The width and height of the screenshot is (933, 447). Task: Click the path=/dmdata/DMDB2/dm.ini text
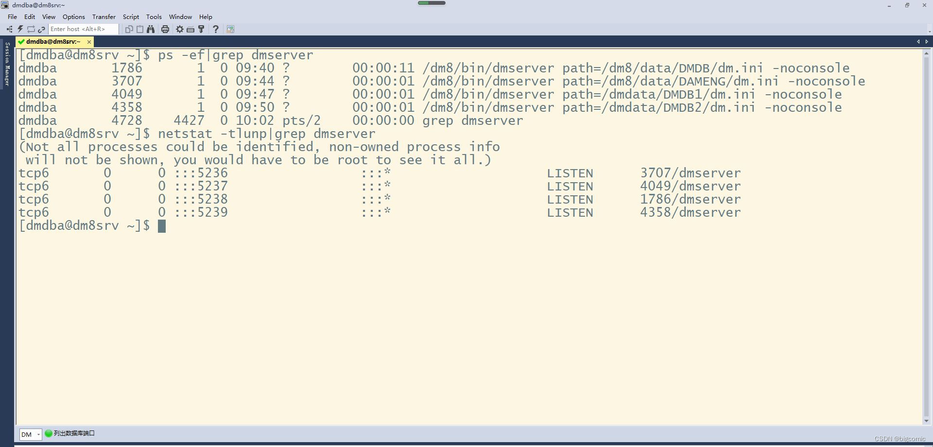pos(659,107)
